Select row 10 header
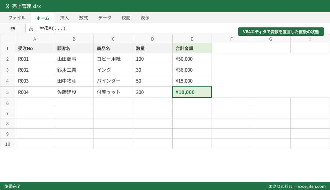This screenshot has width=330, height=190. click(x=7, y=144)
